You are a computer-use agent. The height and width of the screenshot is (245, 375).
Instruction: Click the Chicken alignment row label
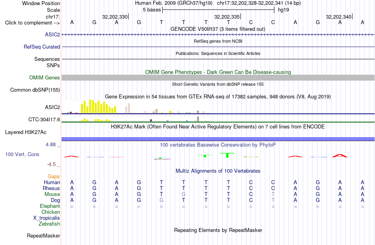pos(51,212)
